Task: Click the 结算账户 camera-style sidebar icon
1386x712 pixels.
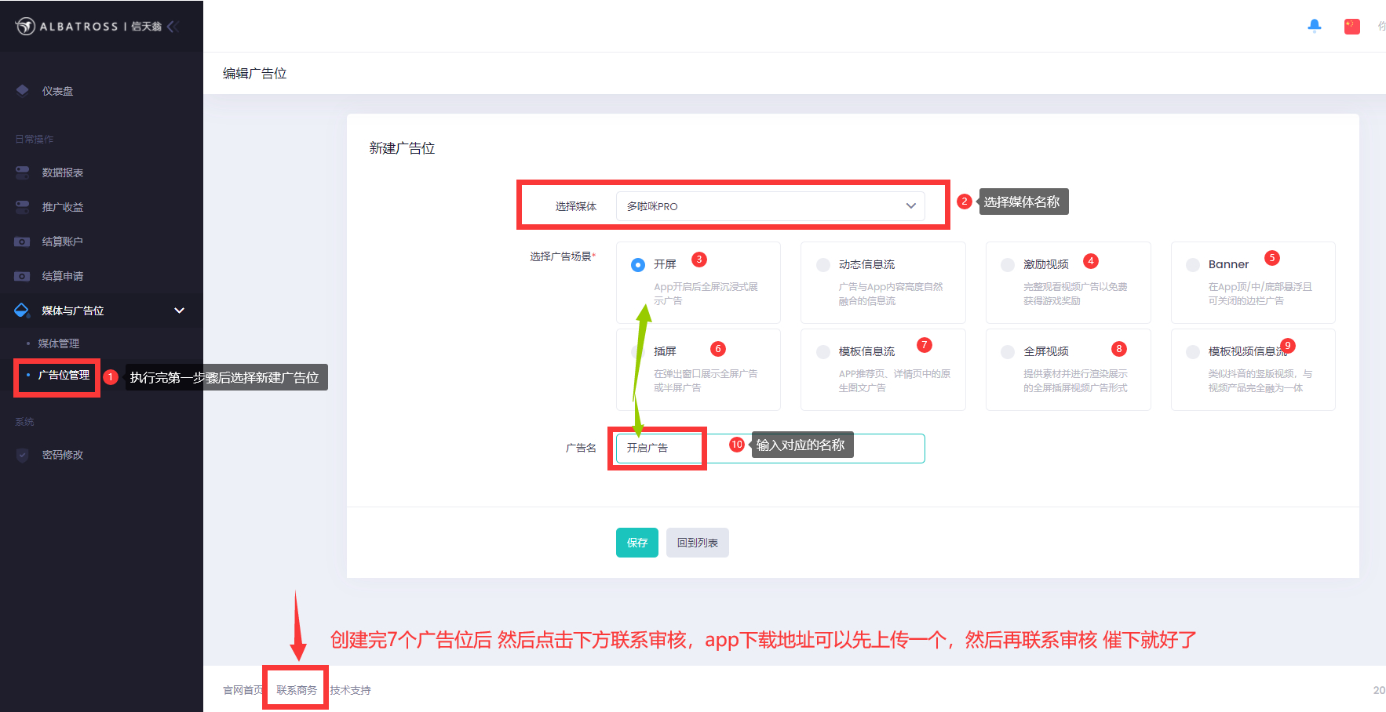Action: pos(23,241)
